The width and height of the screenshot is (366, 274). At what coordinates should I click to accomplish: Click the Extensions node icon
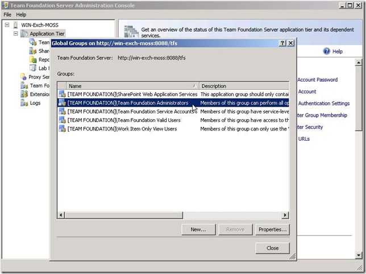(x=24, y=94)
